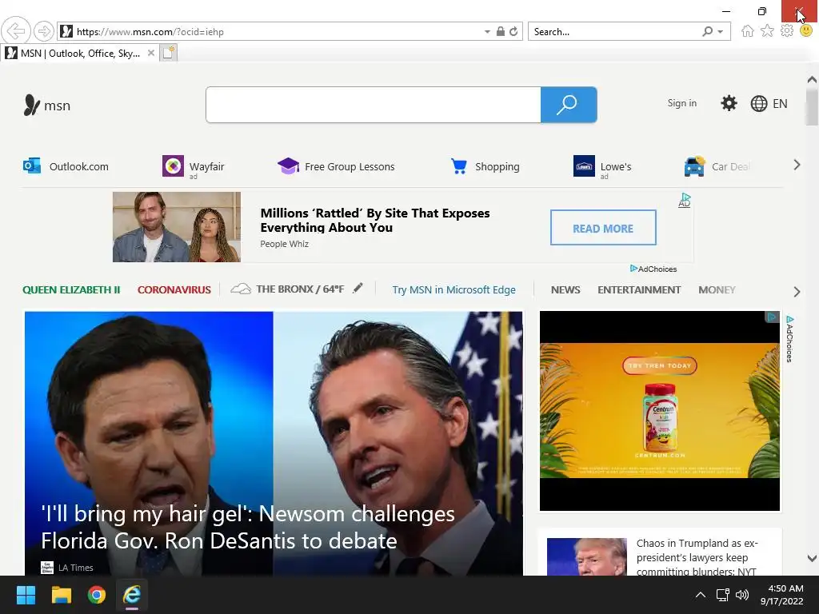This screenshot has height=614, width=819.
Task: Click the MSN web search text box
Action: (374, 105)
